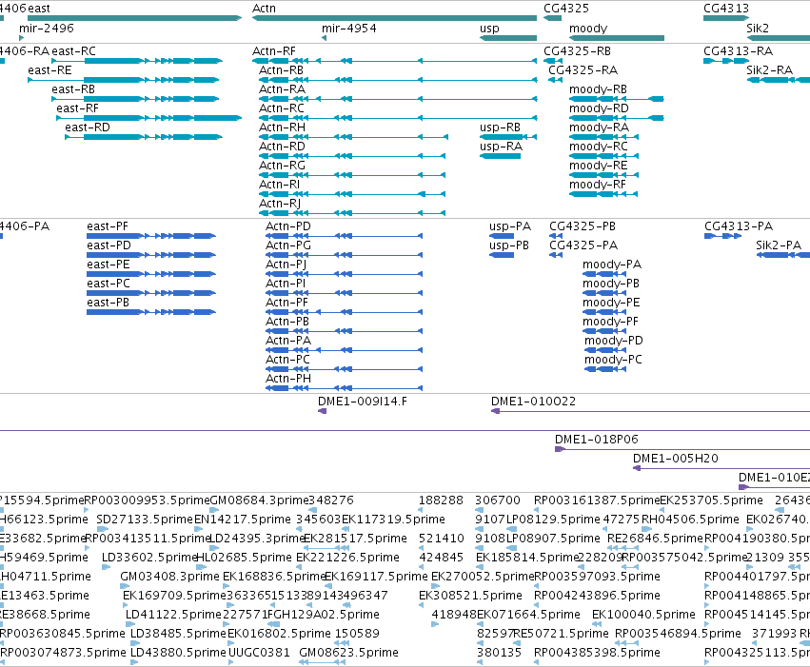Select cDNA EK100040.5prime label
Image resolution: width=810 pixels, height=667 pixels.
[643, 615]
